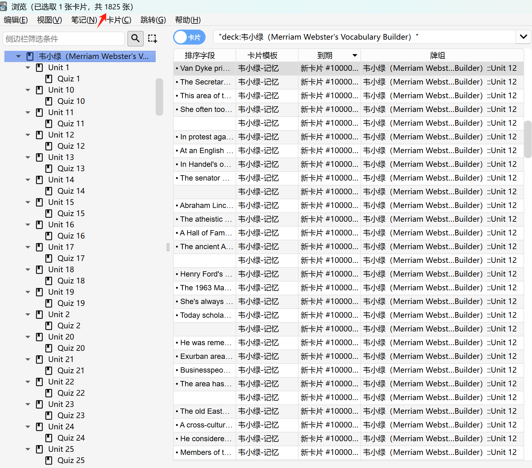
Task: Click the deck icon beside Unit 11
Action: click(x=39, y=113)
